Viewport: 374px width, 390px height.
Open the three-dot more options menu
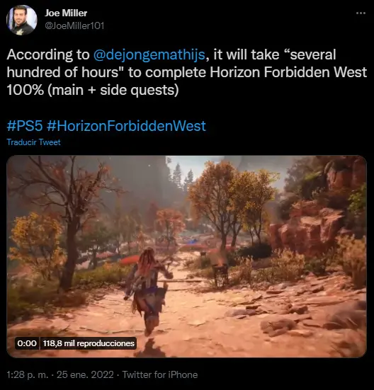click(x=361, y=13)
